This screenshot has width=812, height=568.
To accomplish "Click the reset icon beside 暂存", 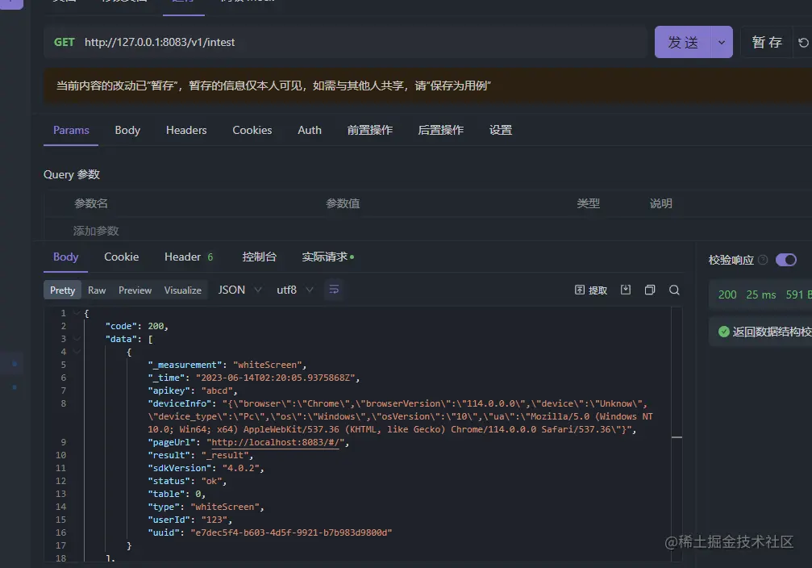I will (802, 43).
